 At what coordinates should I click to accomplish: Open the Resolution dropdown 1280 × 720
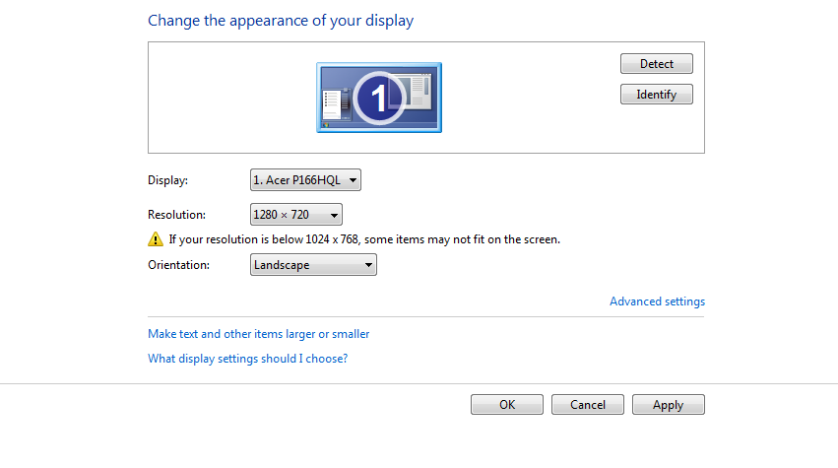click(x=296, y=215)
